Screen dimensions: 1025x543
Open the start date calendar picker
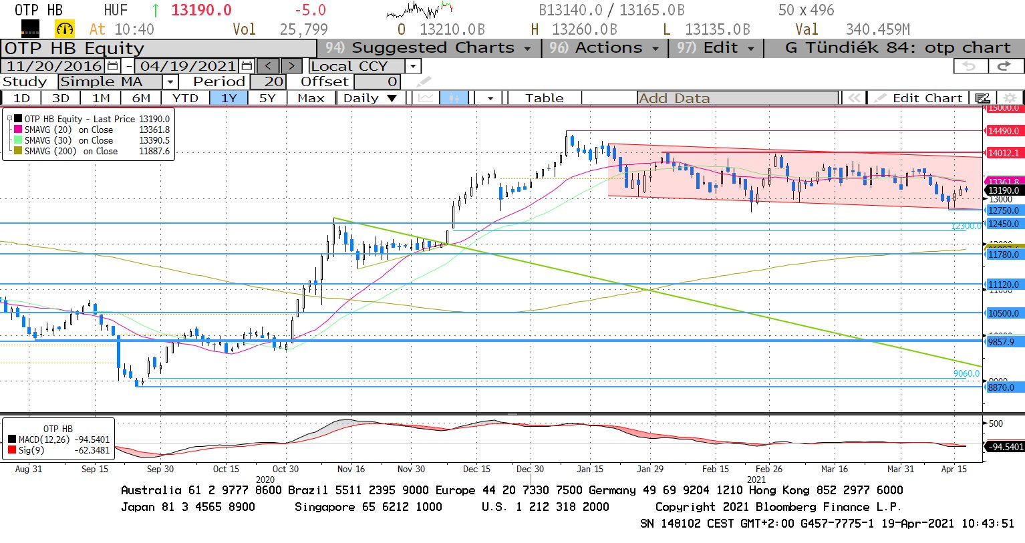point(113,66)
